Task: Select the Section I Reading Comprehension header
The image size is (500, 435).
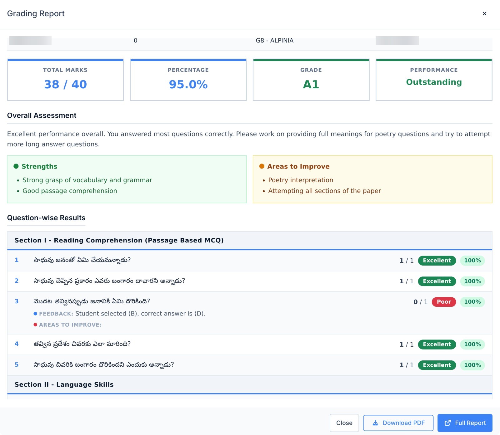Action: click(x=250, y=240)
